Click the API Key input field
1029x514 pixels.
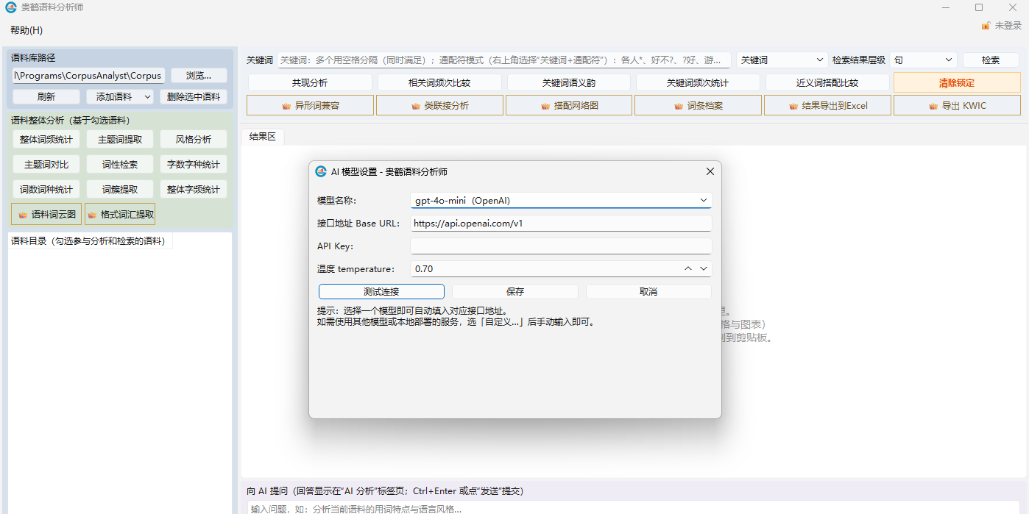click(x=561, y=246)
